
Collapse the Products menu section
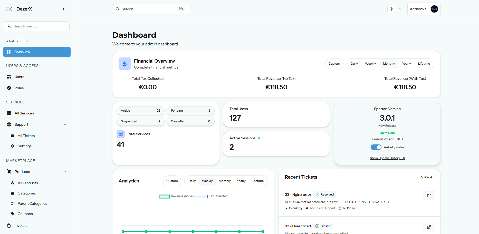coord(65,172)
